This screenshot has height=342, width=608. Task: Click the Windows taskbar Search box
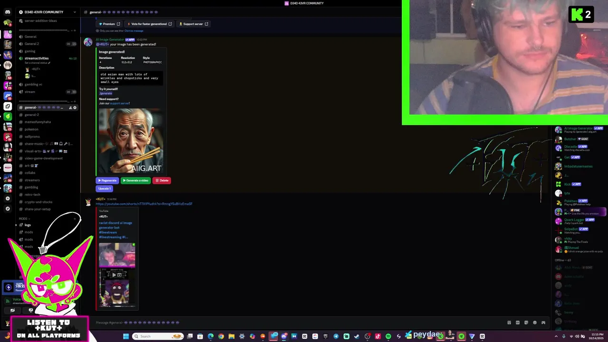tap(158, 336)
